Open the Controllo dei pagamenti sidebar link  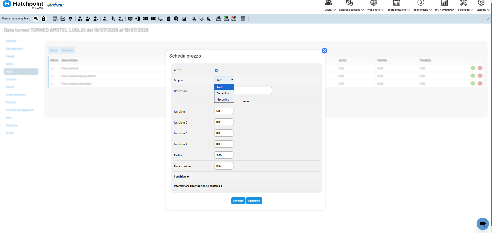point(20,110)
